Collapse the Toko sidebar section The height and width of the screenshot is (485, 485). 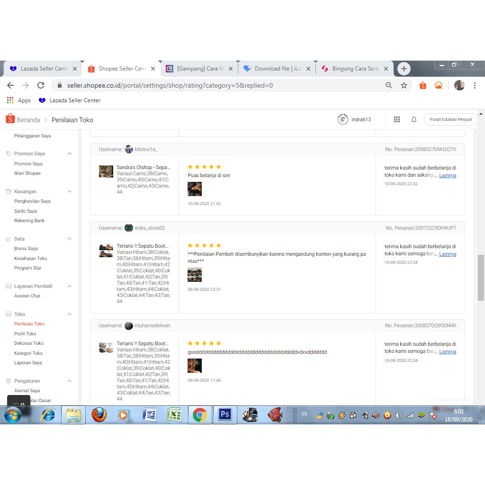coord(70,314)
